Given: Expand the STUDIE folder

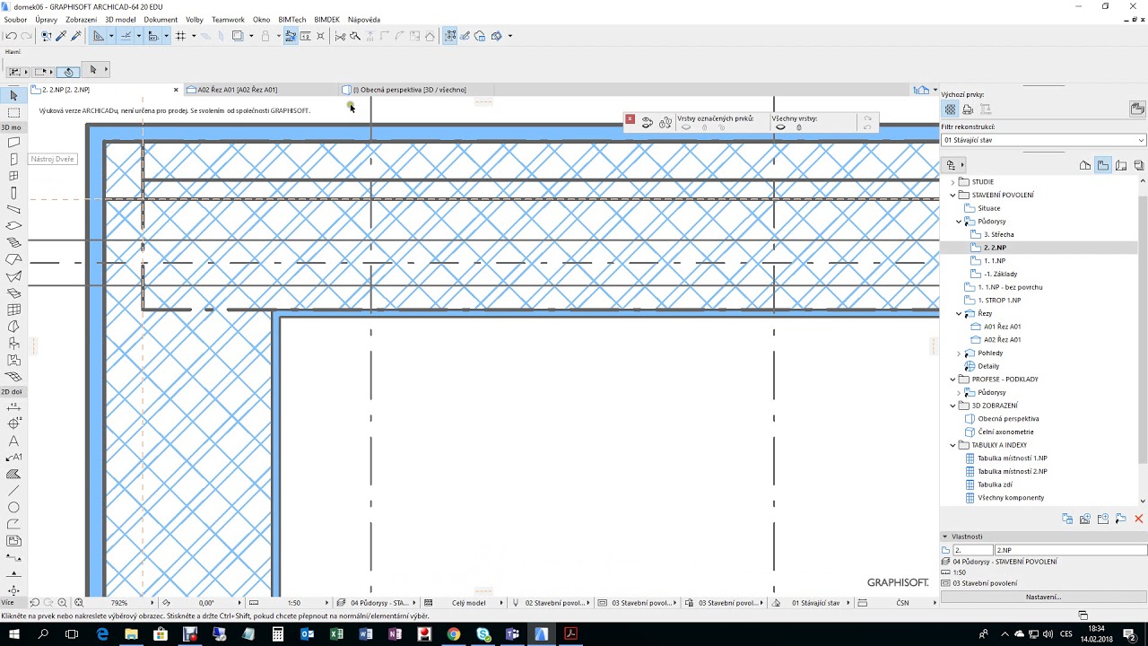Looking at the screenshot, I should click(953, 182).
